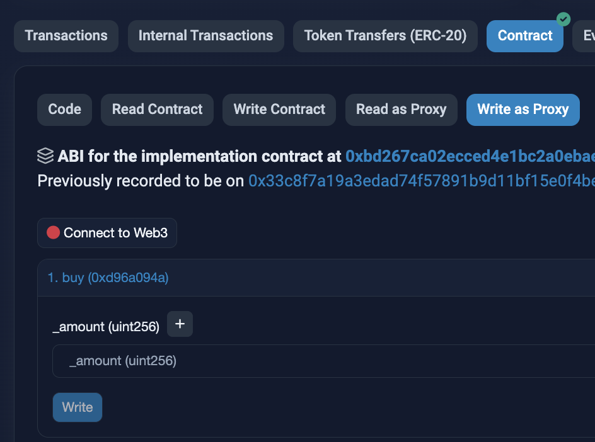
Task: Click the red Web3 connection status dot
Action: pyautogui.click(x=53, y=233)
